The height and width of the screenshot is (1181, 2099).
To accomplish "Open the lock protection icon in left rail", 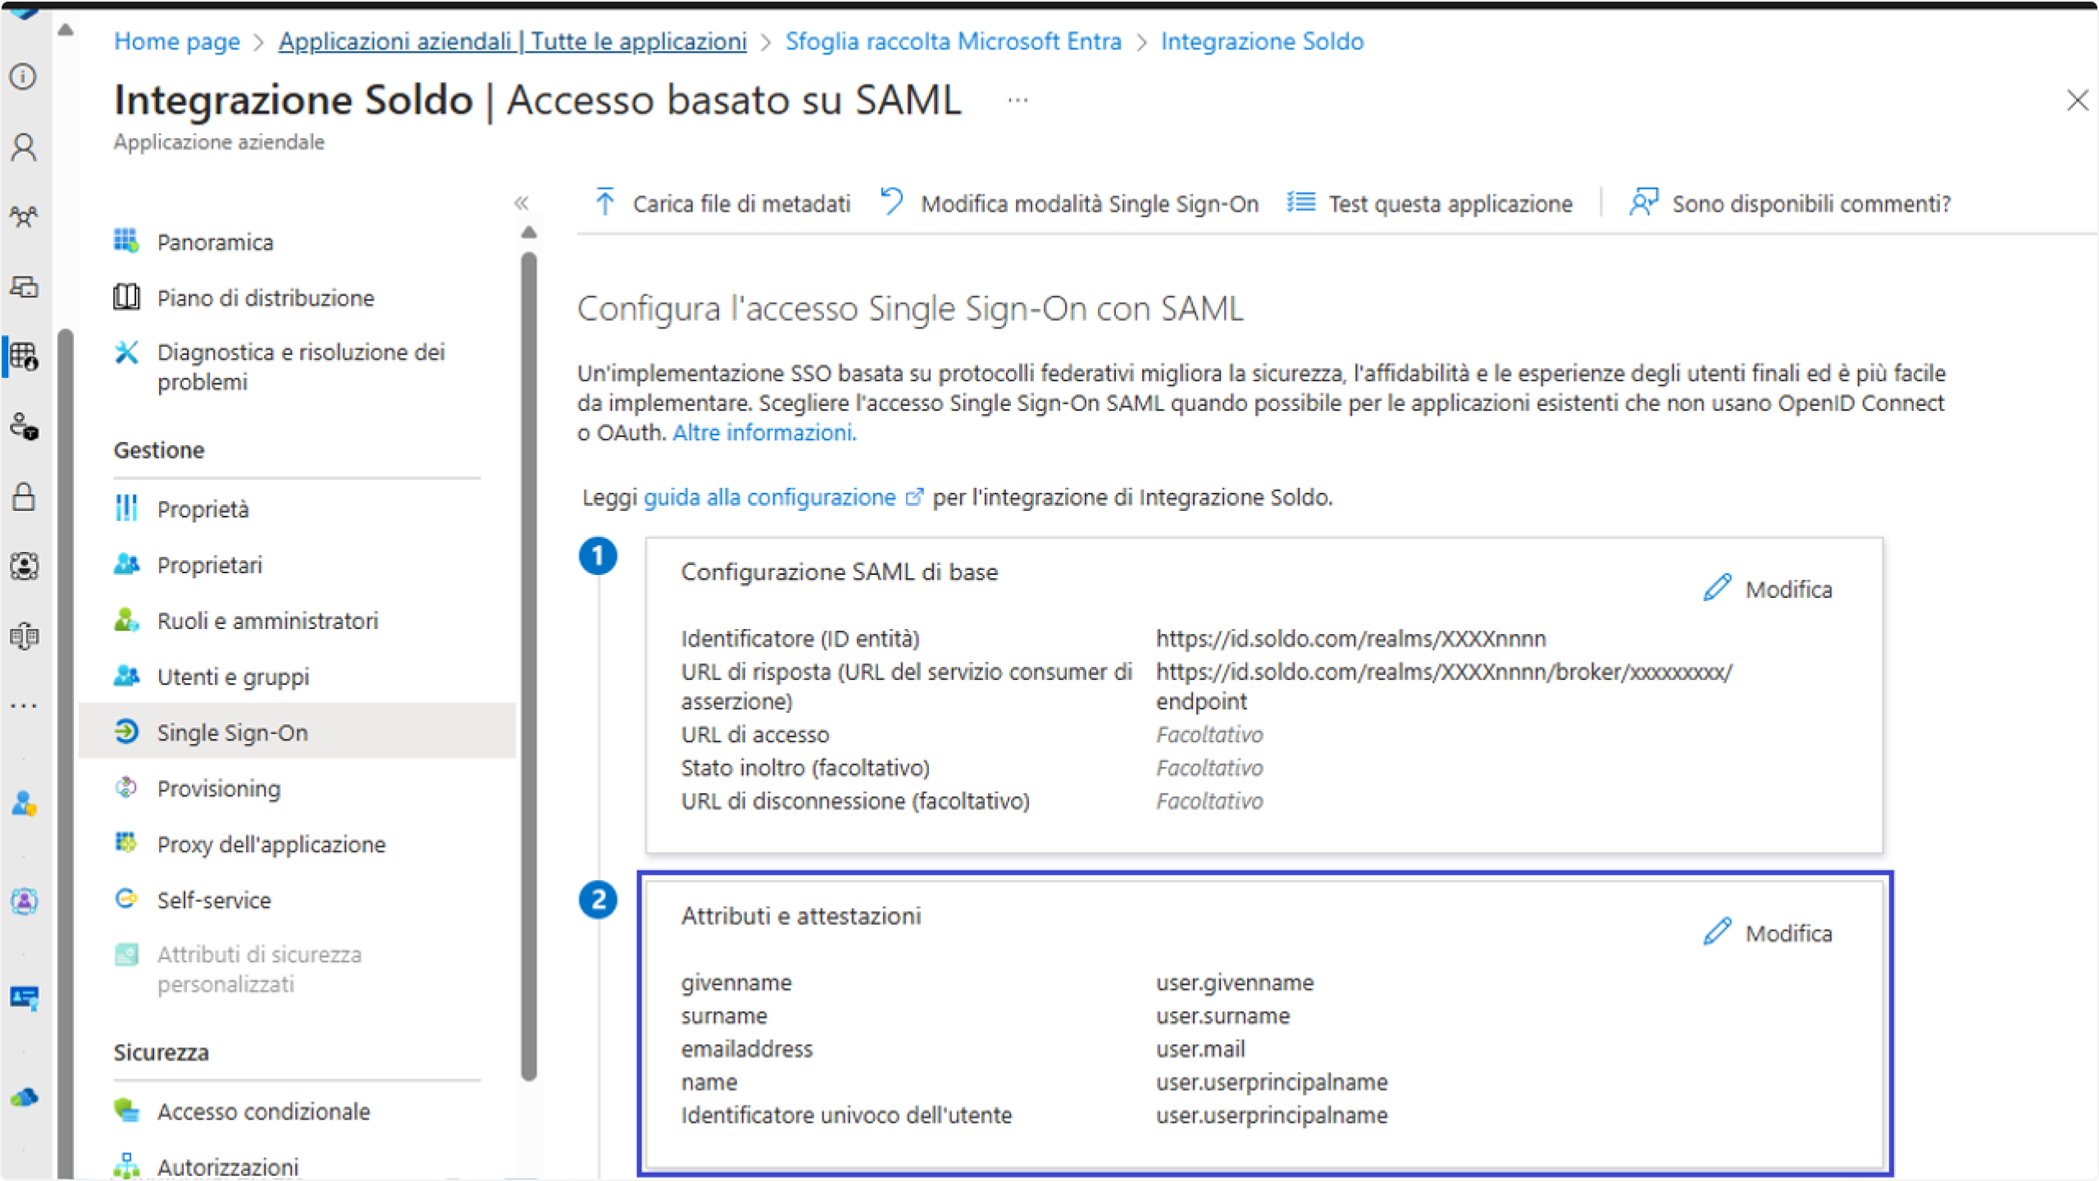I will coord(23,497).
